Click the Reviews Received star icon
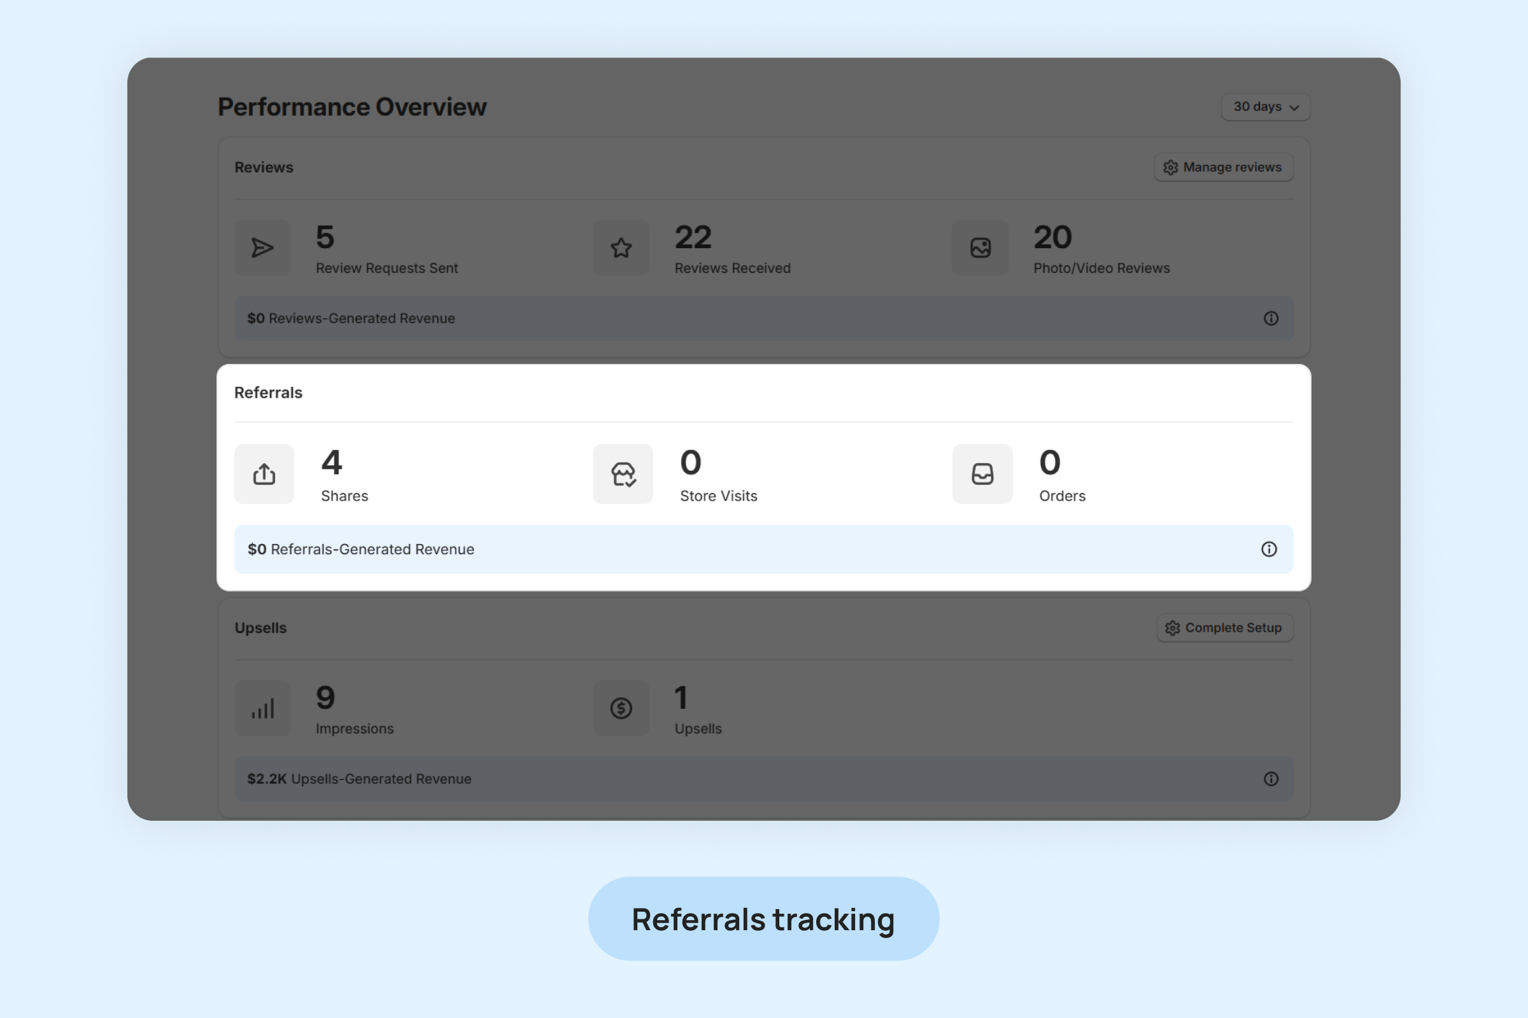1528x1018 pixels. pos(621,248)
